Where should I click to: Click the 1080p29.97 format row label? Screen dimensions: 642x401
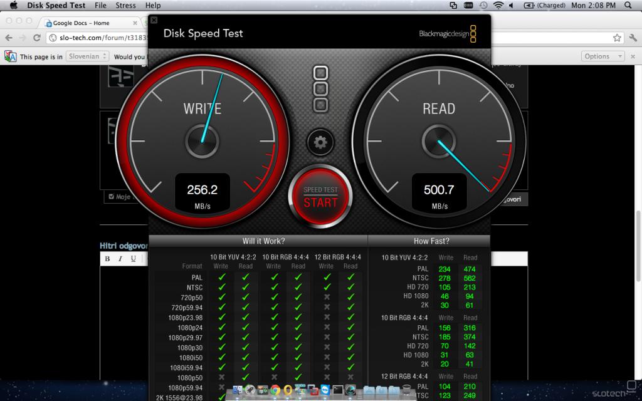185,338
